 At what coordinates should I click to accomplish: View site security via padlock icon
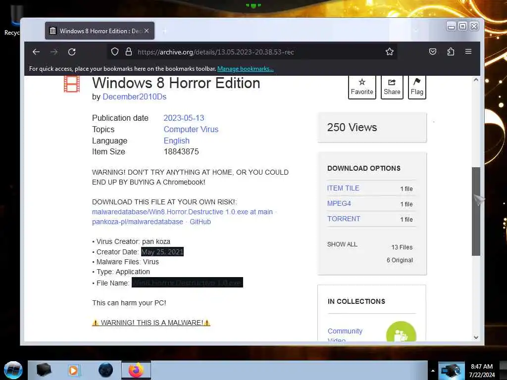pos(129,51)
